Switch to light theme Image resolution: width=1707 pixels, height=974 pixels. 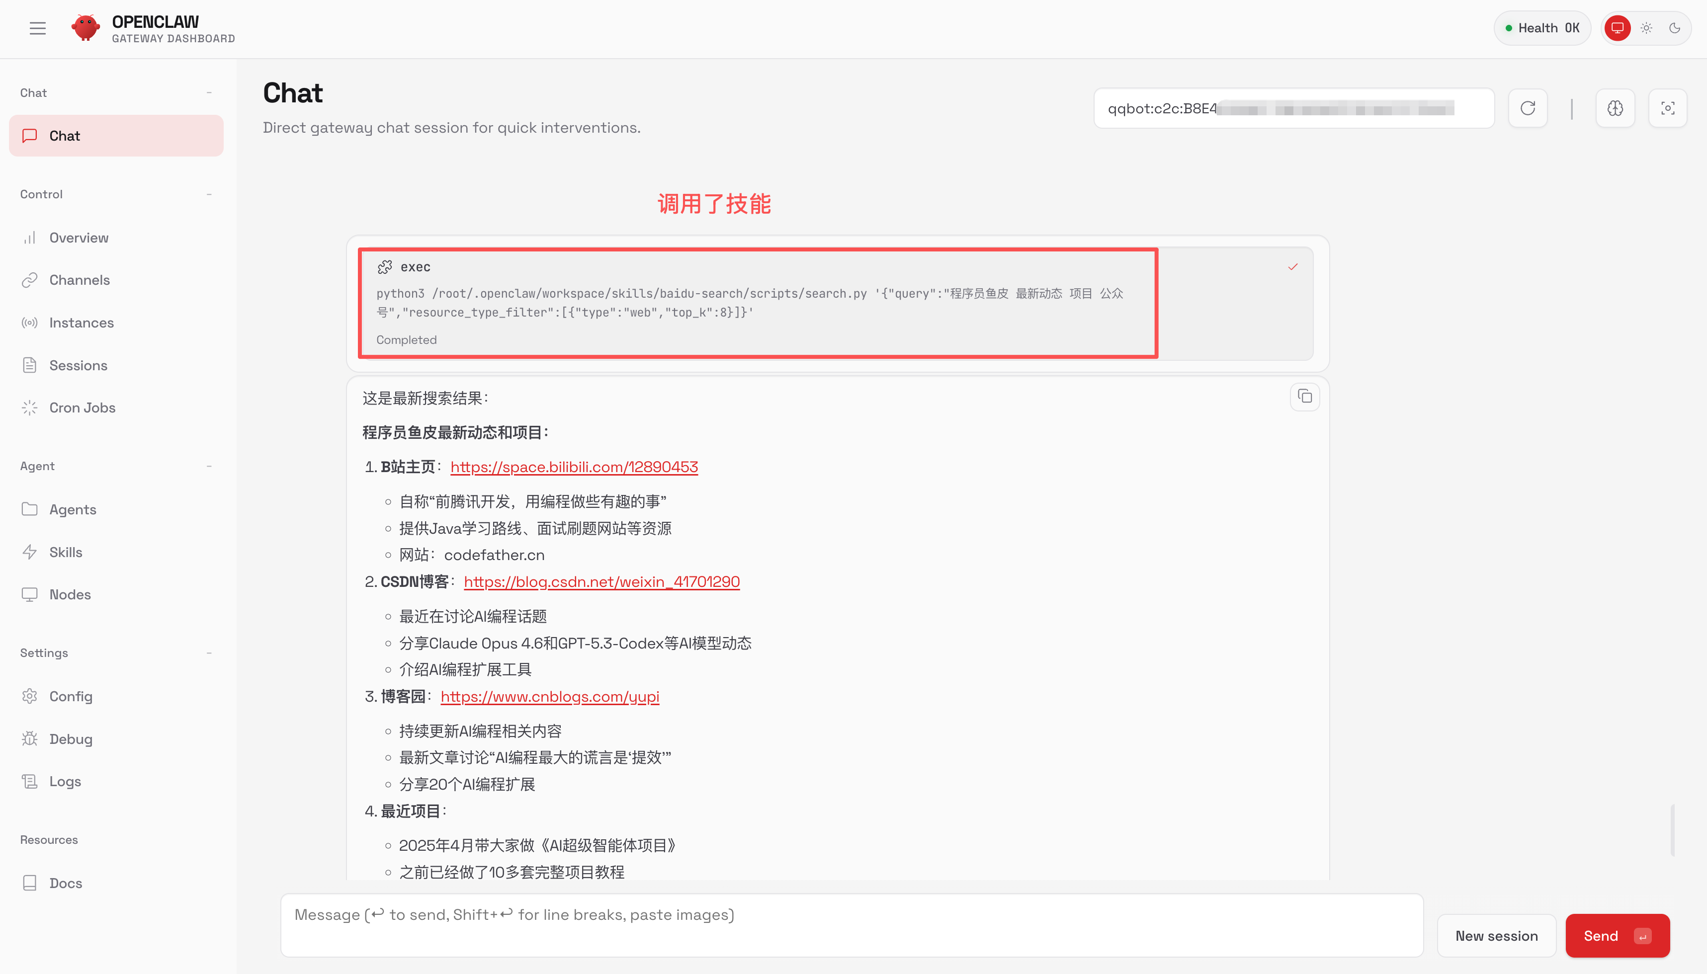tap(1646, 28)
